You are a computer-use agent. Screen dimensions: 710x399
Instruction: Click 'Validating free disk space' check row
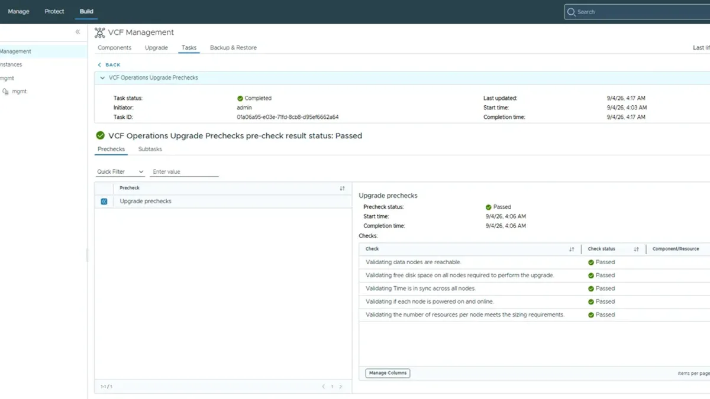point(534,275)
